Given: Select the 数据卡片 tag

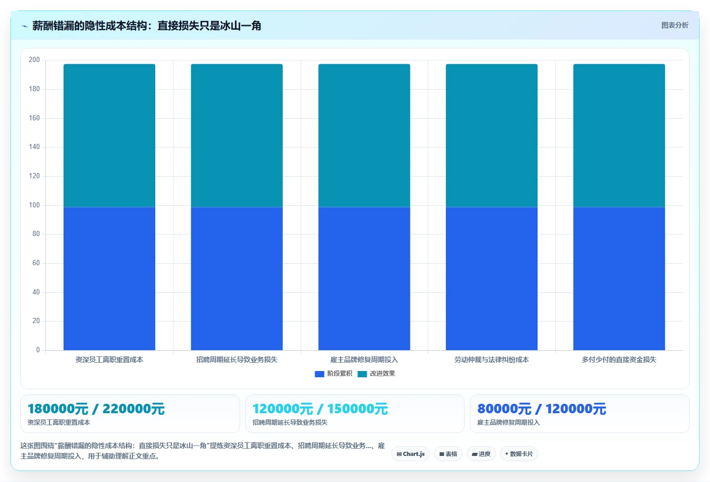Looking at the screenshot, I should coord(519,454).
